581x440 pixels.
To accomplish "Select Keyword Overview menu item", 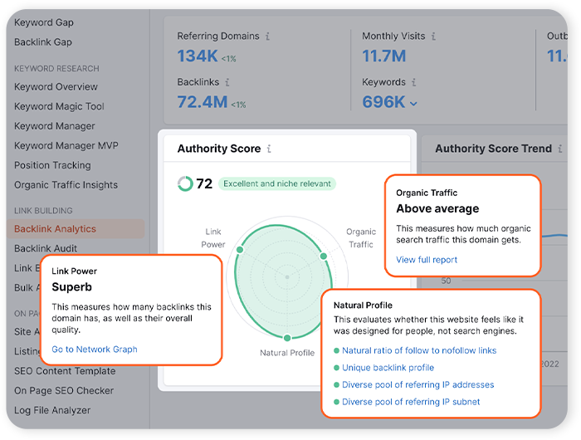I will (x=56, y=86).
